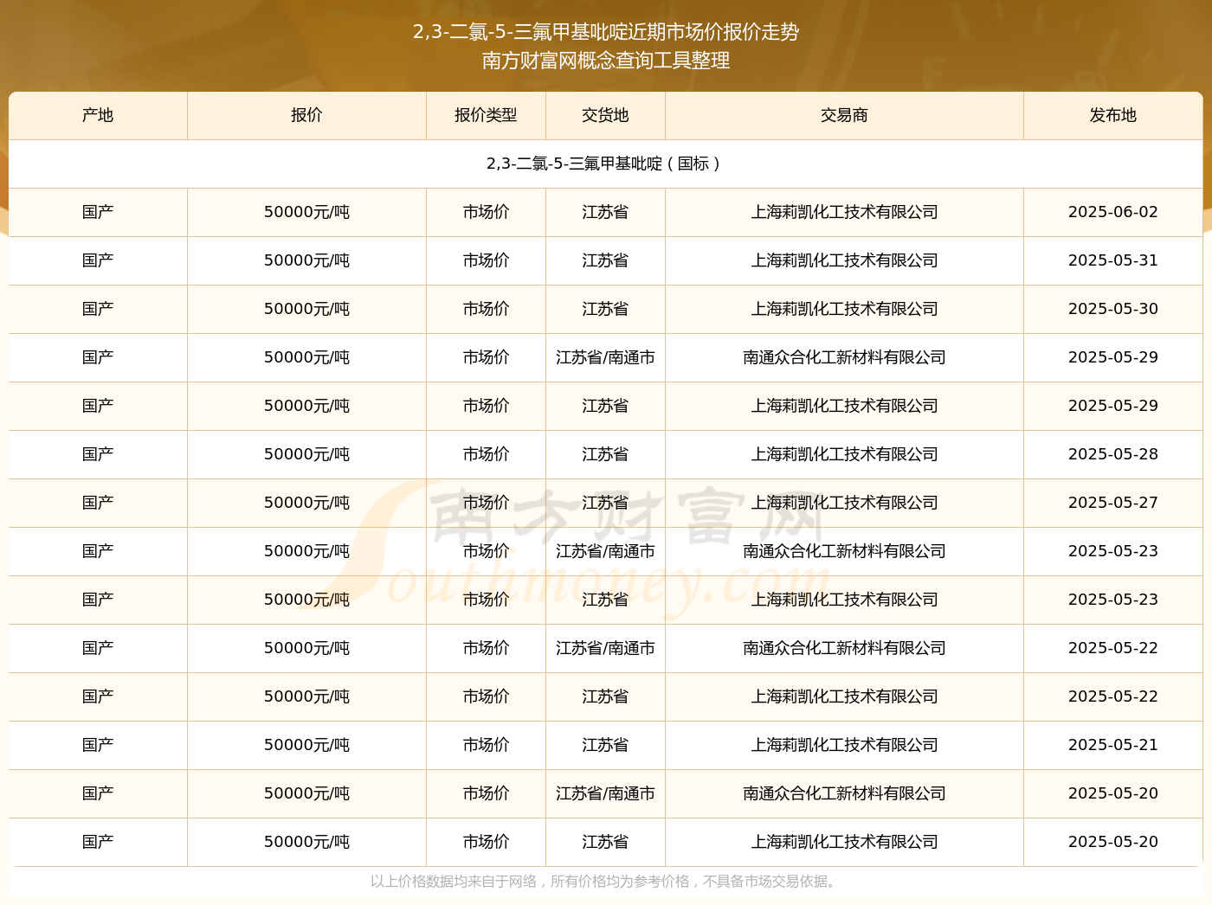Click the page title 2,3-二氯-5-三氟甲基吡啶近期市场价报价走势
This screenshot has height=905, width=1212.
606,32
